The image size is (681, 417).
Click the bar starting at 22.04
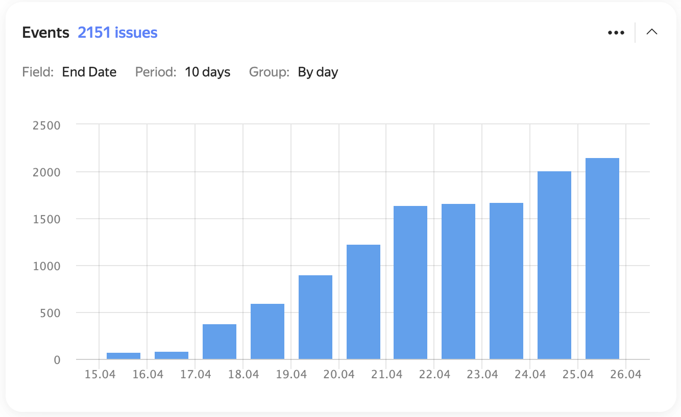tap(458, 281)
